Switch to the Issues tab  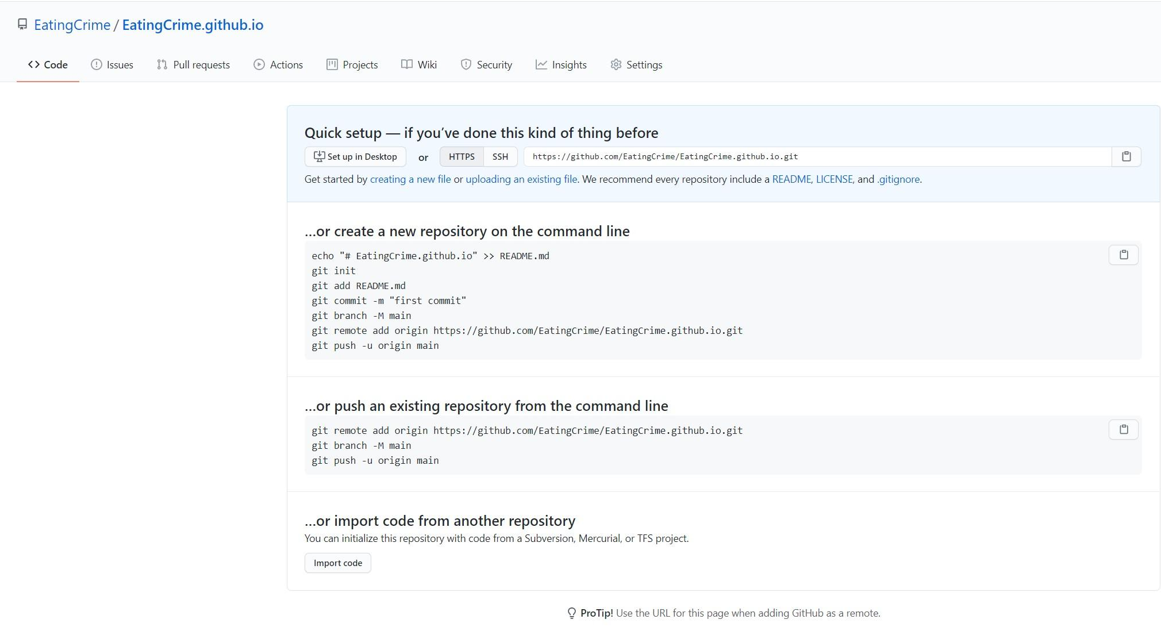tap(112, 65)
